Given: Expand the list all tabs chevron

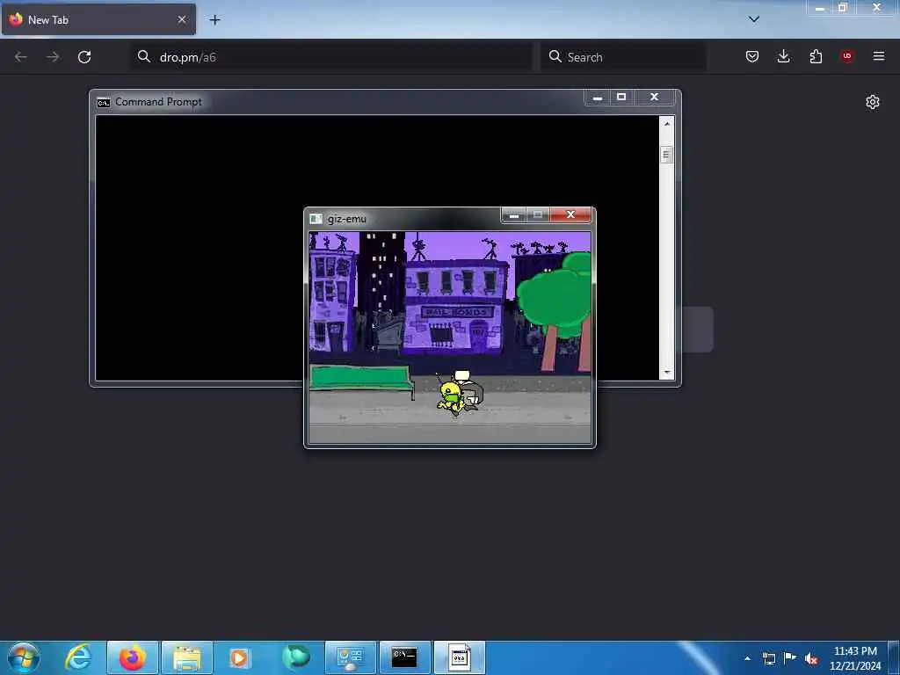Looking at the screenshot, I should (x=754, y=19).
